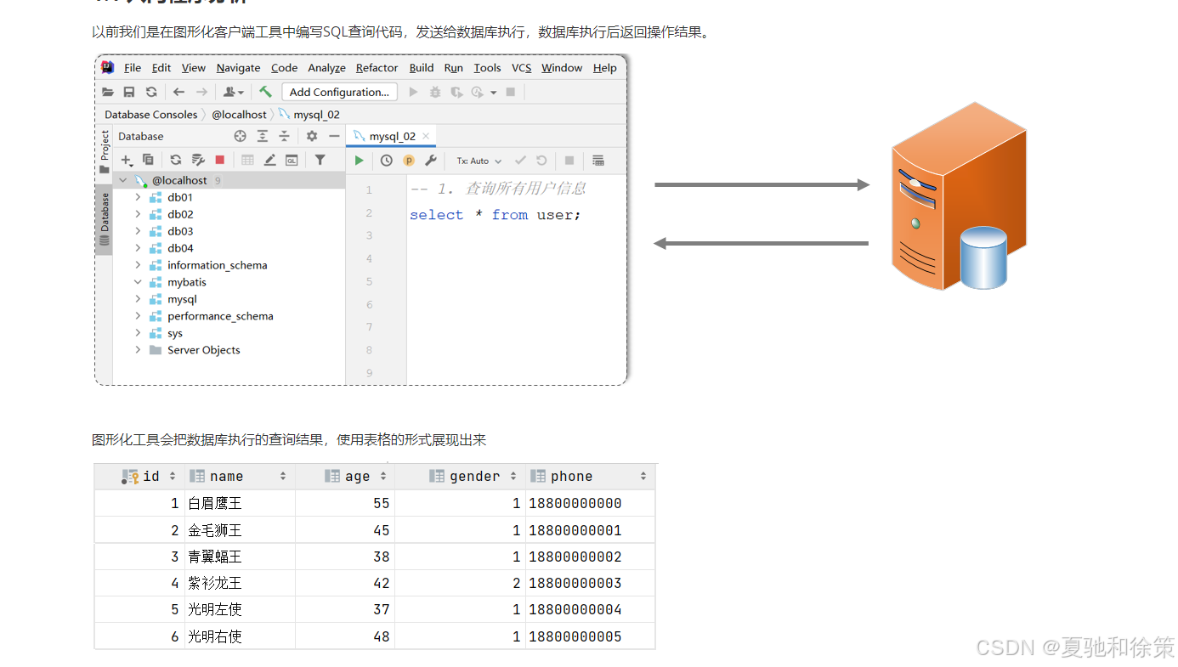Open Database panel settings with the gear icon

click(311, 135)
